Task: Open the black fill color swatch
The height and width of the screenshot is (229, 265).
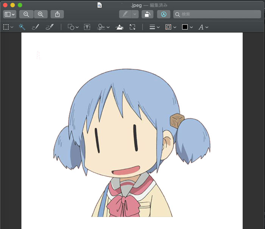Action: point(187,27)
